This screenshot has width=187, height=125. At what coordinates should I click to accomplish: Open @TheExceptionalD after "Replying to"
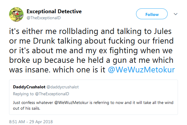point(52,94)
